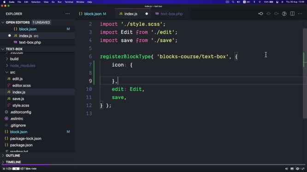The width and height of the screenshot is (307, 172).
Task: Split the editor to the right
Action: tap(292, 14)
